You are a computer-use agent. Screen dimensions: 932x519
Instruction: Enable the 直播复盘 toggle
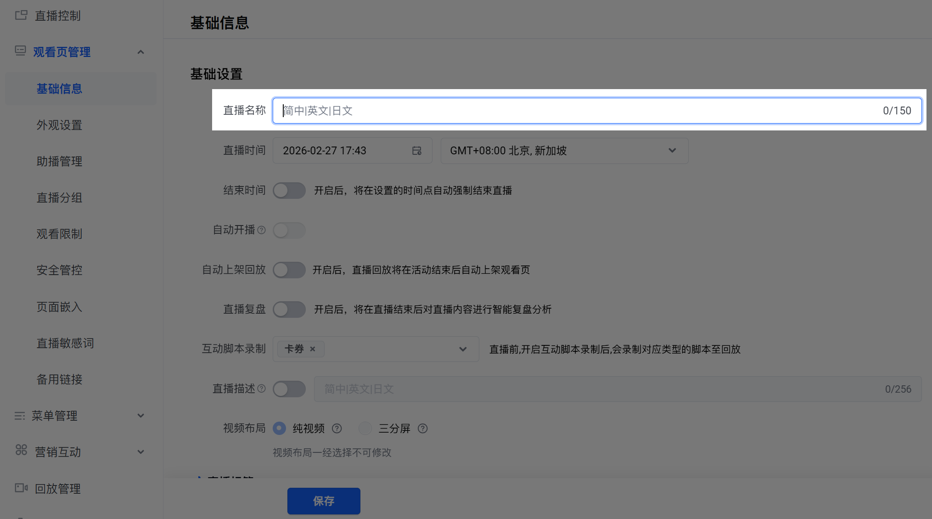click(x=289, y=309)
